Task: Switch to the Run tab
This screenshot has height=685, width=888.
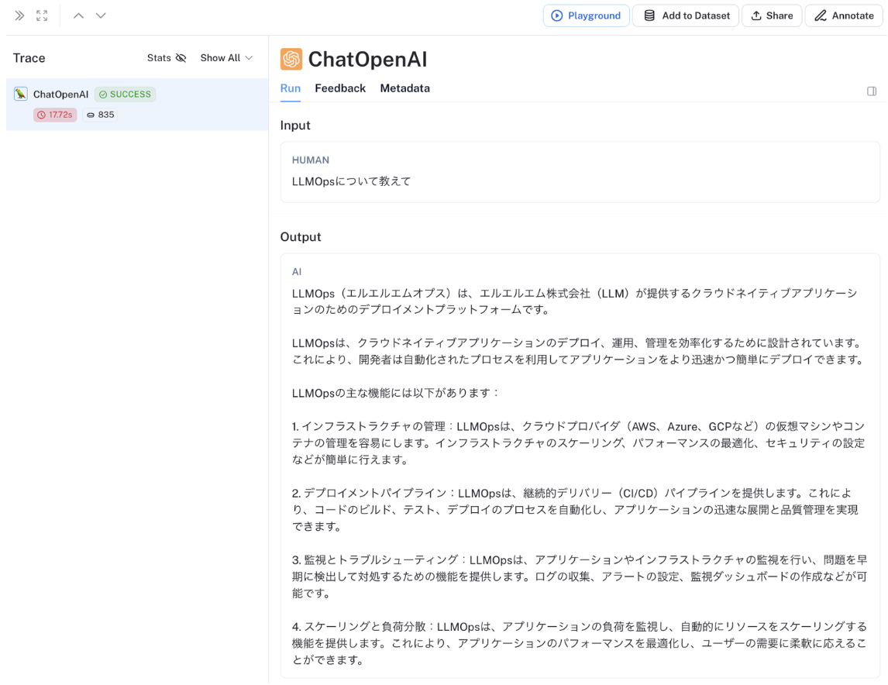Action: pyautogui.click(x=291, y=88)
